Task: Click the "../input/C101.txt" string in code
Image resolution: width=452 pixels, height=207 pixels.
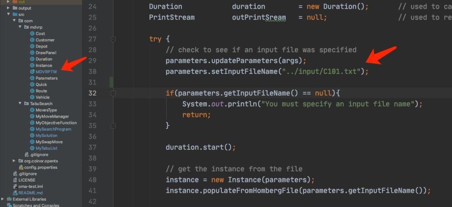Action: (321, 71)
